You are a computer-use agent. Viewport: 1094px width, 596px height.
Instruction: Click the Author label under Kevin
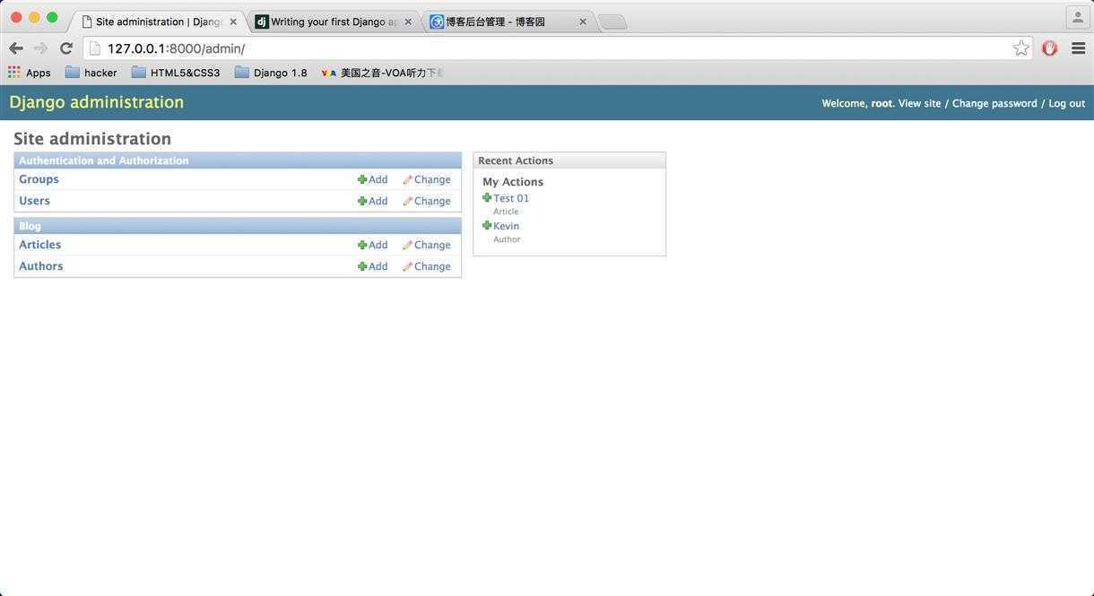tap(507, 239)
